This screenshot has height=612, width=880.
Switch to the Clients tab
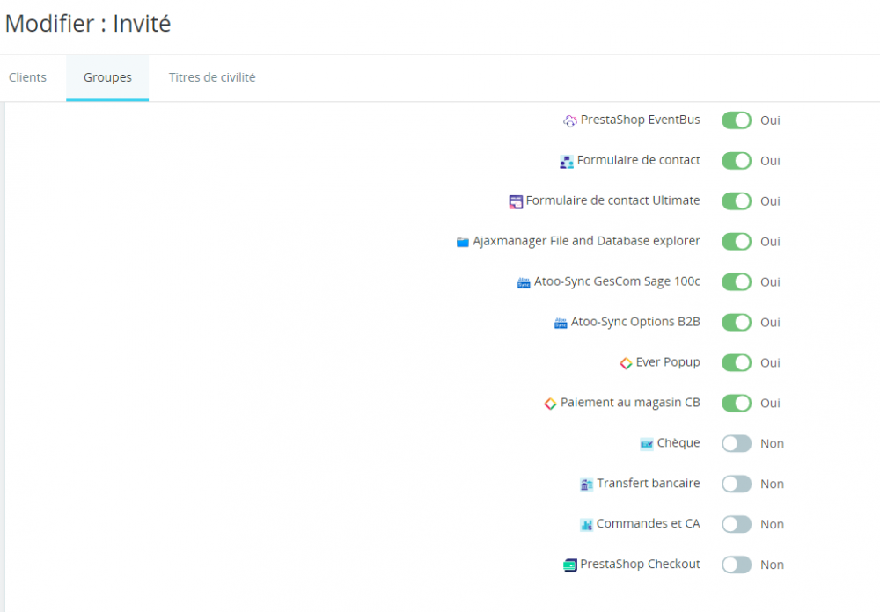pos(27,77)
